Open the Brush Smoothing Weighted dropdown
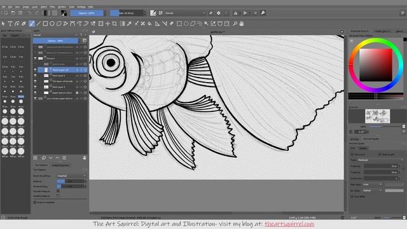 71,176
